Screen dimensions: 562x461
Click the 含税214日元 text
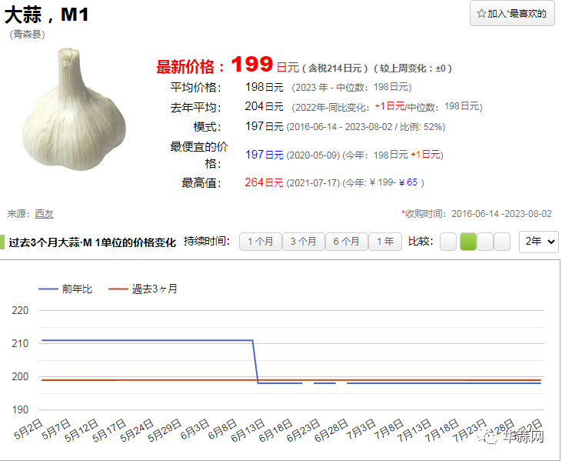click(335, 68)
